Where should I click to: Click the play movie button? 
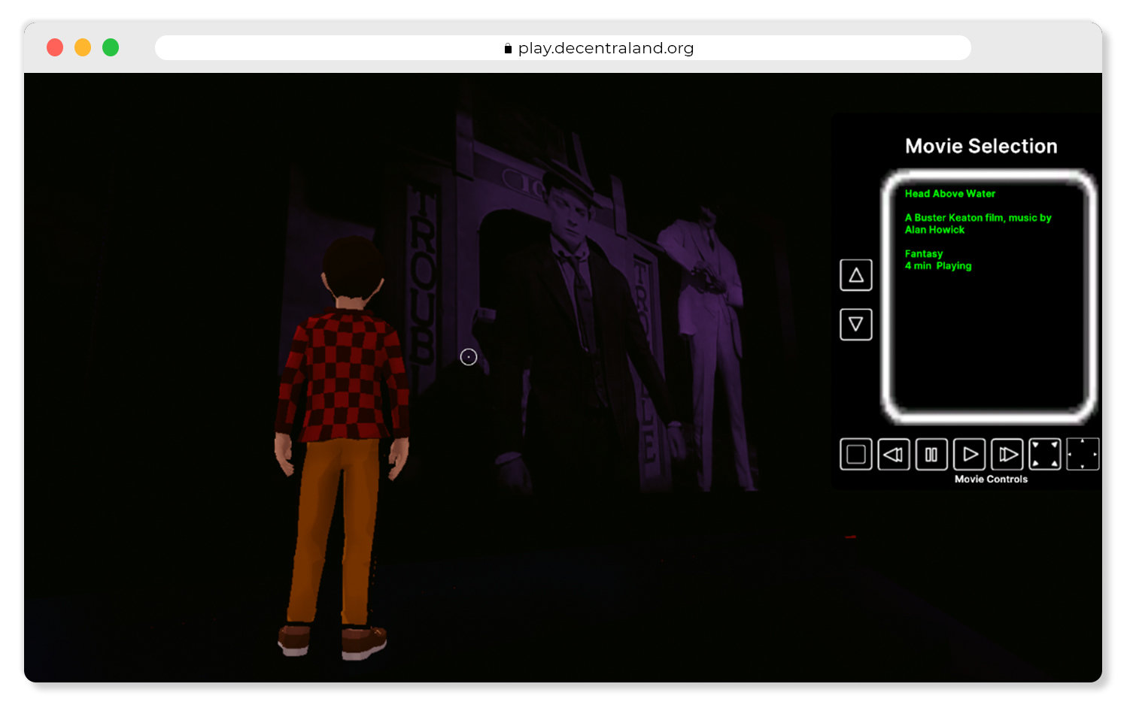pyautogui.click(x=970, y=454)
